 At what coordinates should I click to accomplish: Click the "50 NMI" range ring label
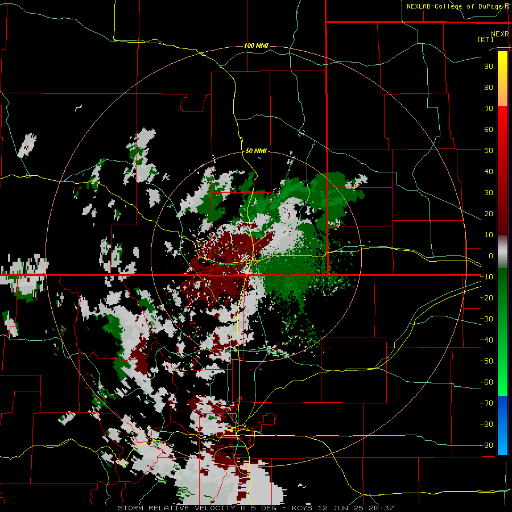tap(256, 151)
